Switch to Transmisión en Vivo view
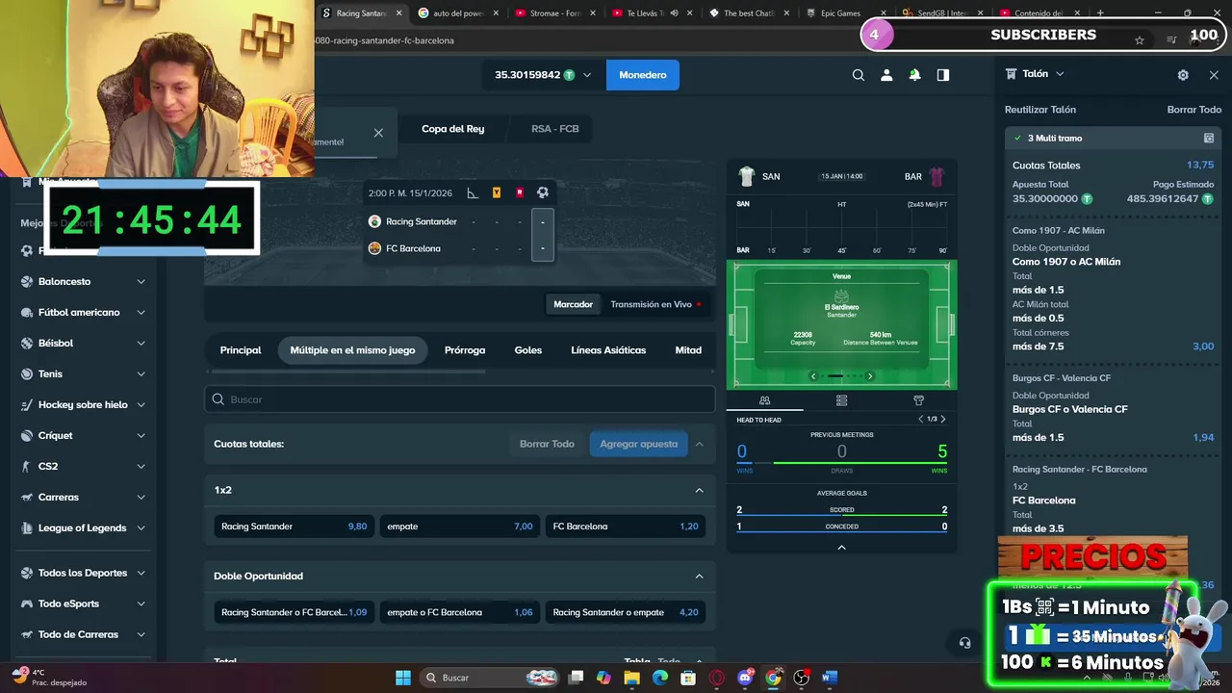Screen dimensions: 1232x693 [655, 304]
